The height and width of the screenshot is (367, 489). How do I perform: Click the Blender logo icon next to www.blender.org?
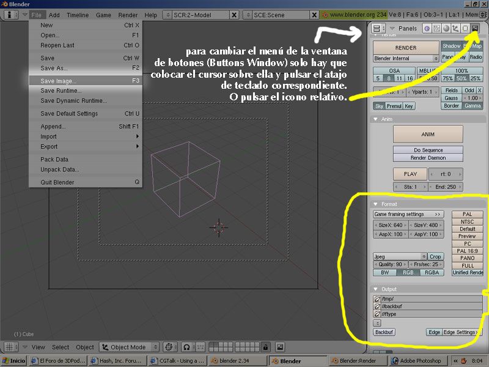pyautogui.click(x=325, y=15)
